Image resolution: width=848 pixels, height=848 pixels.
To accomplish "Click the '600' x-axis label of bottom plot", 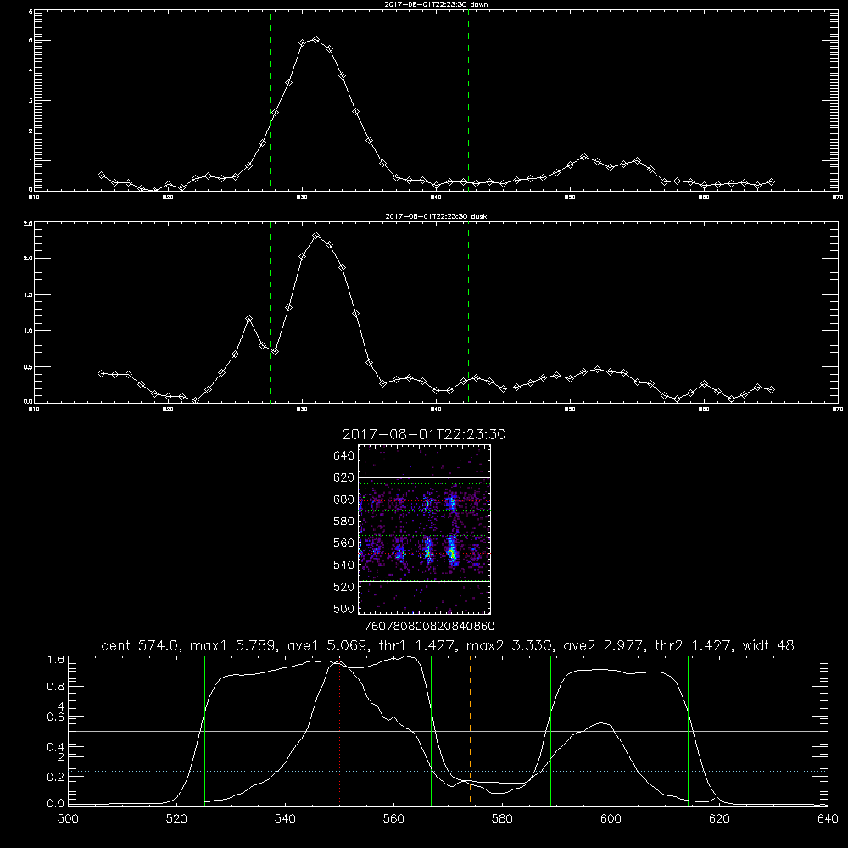I will click(611, 818).
